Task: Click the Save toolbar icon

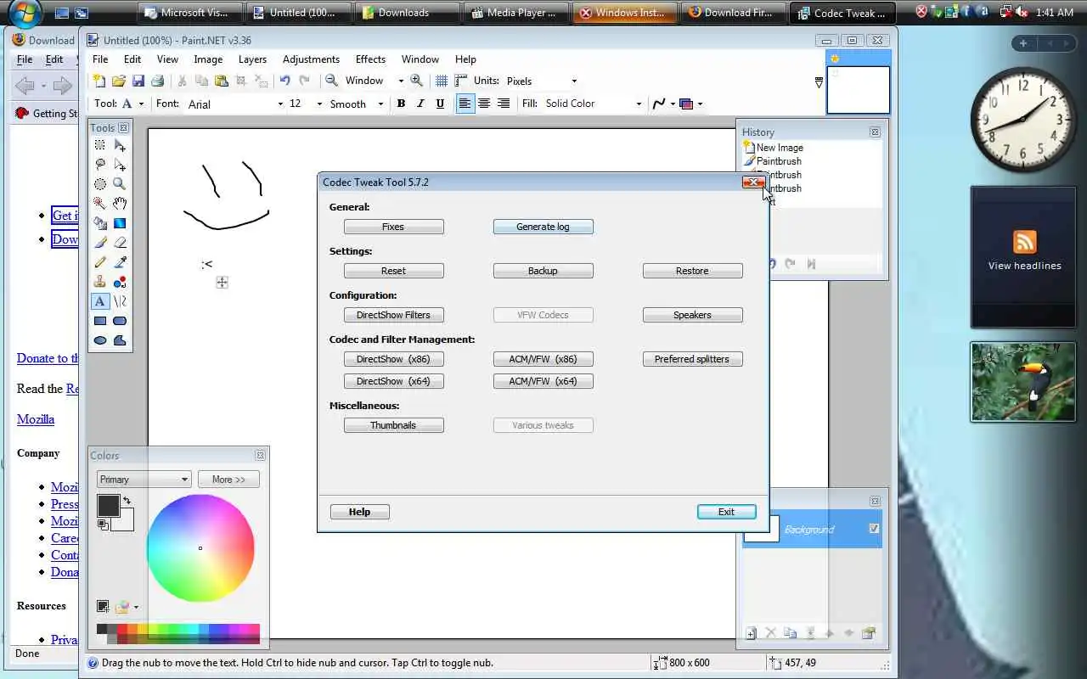Action: tap(138, 81)
